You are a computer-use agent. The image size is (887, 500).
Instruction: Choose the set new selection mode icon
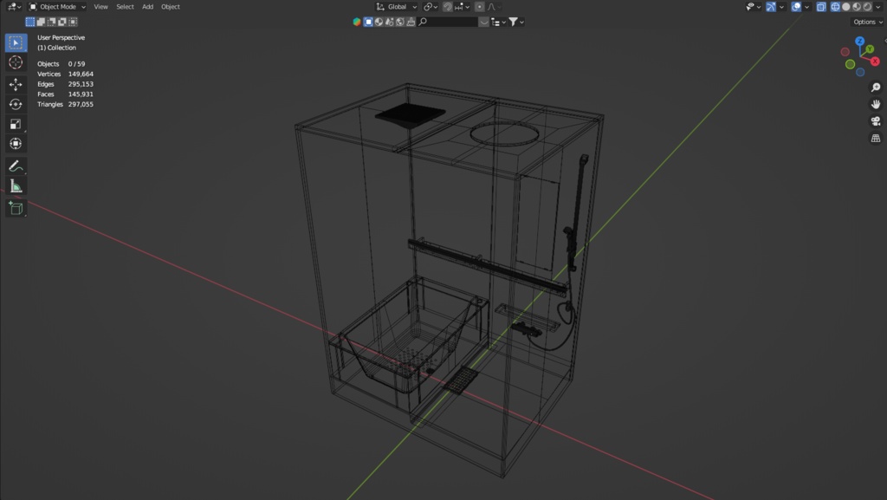pos(30,22)
